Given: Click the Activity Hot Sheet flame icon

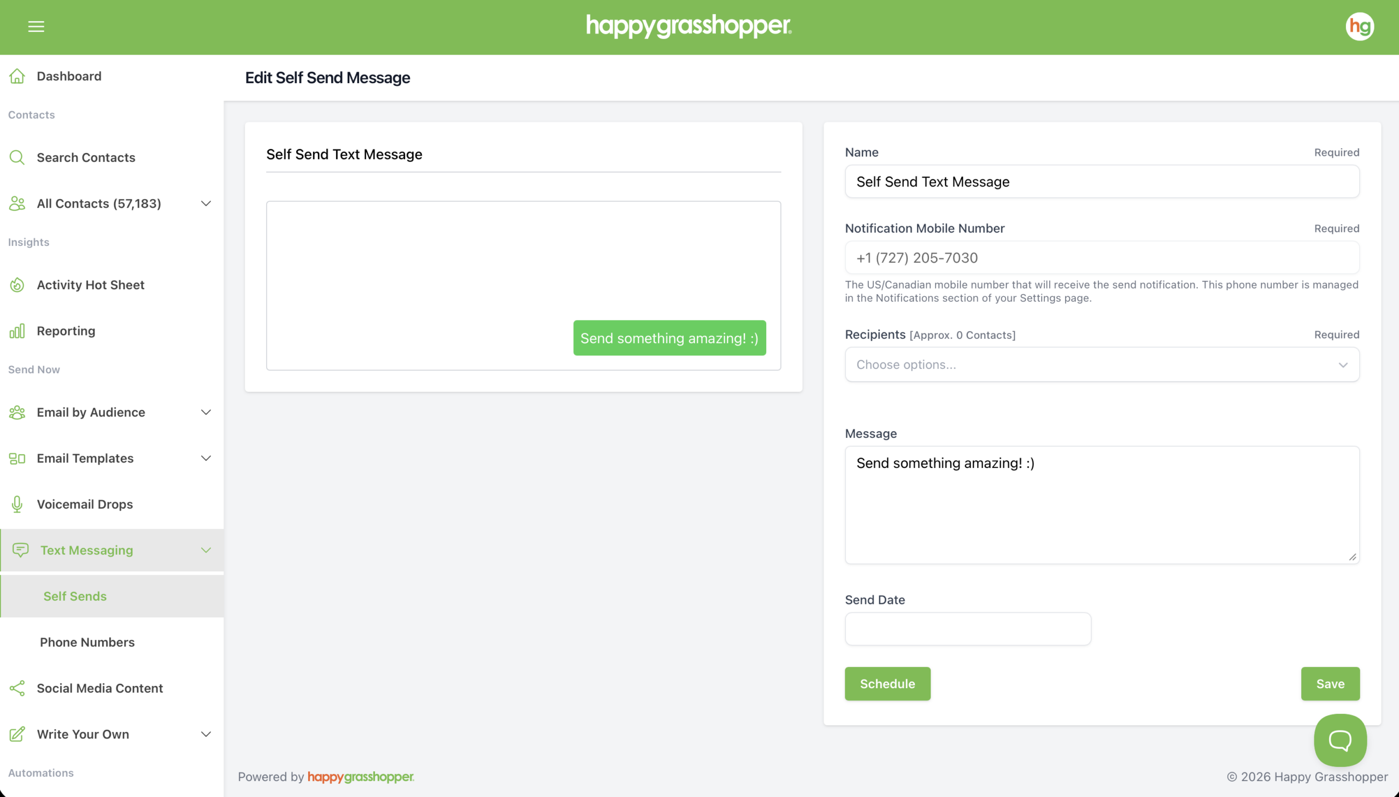Looking at the screenshot, I should tap(17, 285).
